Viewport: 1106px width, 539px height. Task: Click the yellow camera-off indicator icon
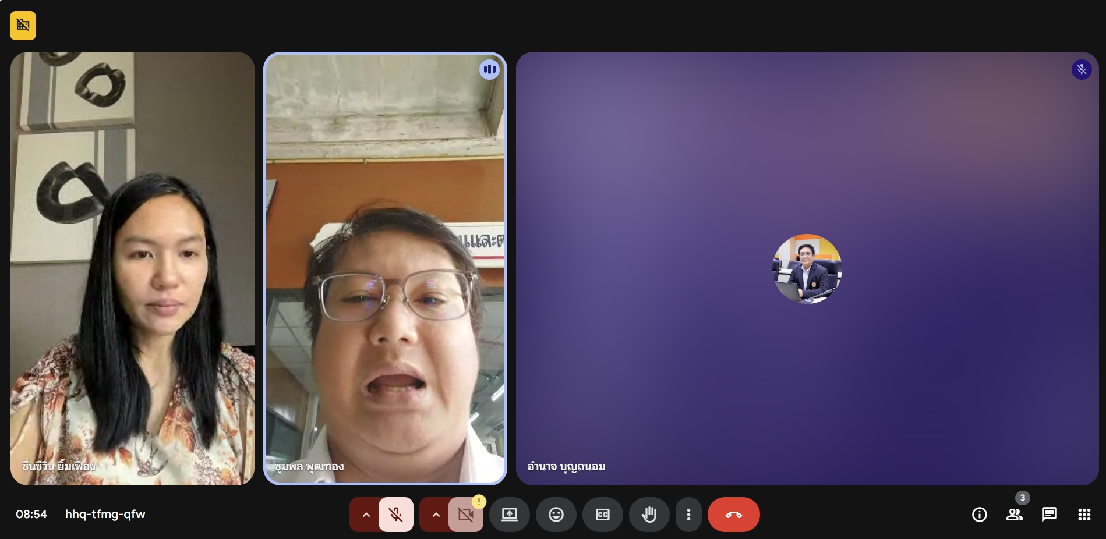pyautogui.click(x=23, y=26)
